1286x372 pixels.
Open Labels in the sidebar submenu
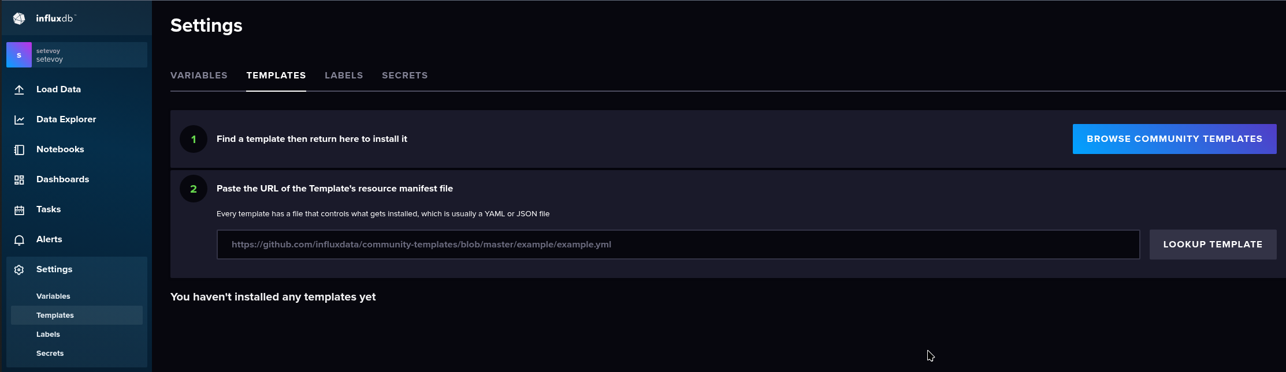pos(48,335)
